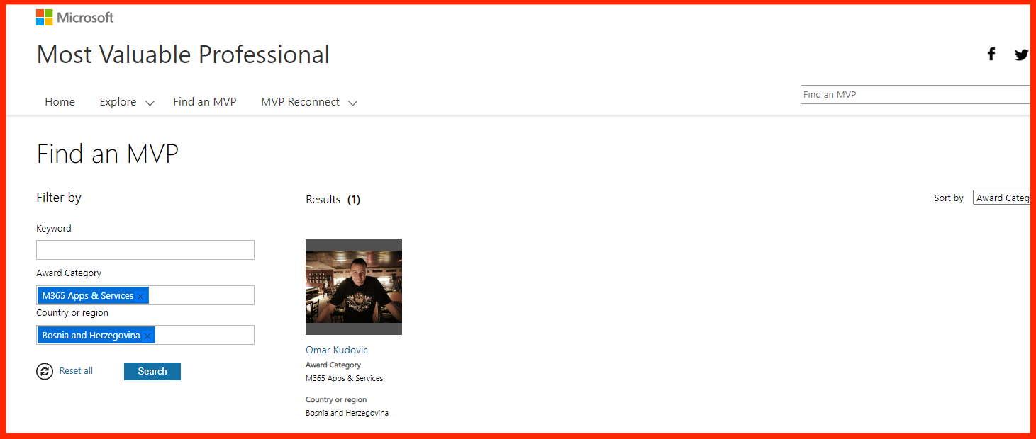1036x439 pixels.
Task: Click Bosnia and Herzegovina under the result
Action: (x=347, y=413)
